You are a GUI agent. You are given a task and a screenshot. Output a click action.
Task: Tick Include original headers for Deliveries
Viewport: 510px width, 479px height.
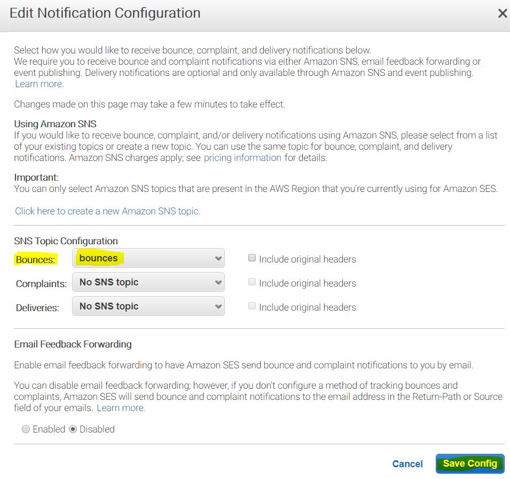[x=252, y=306]
